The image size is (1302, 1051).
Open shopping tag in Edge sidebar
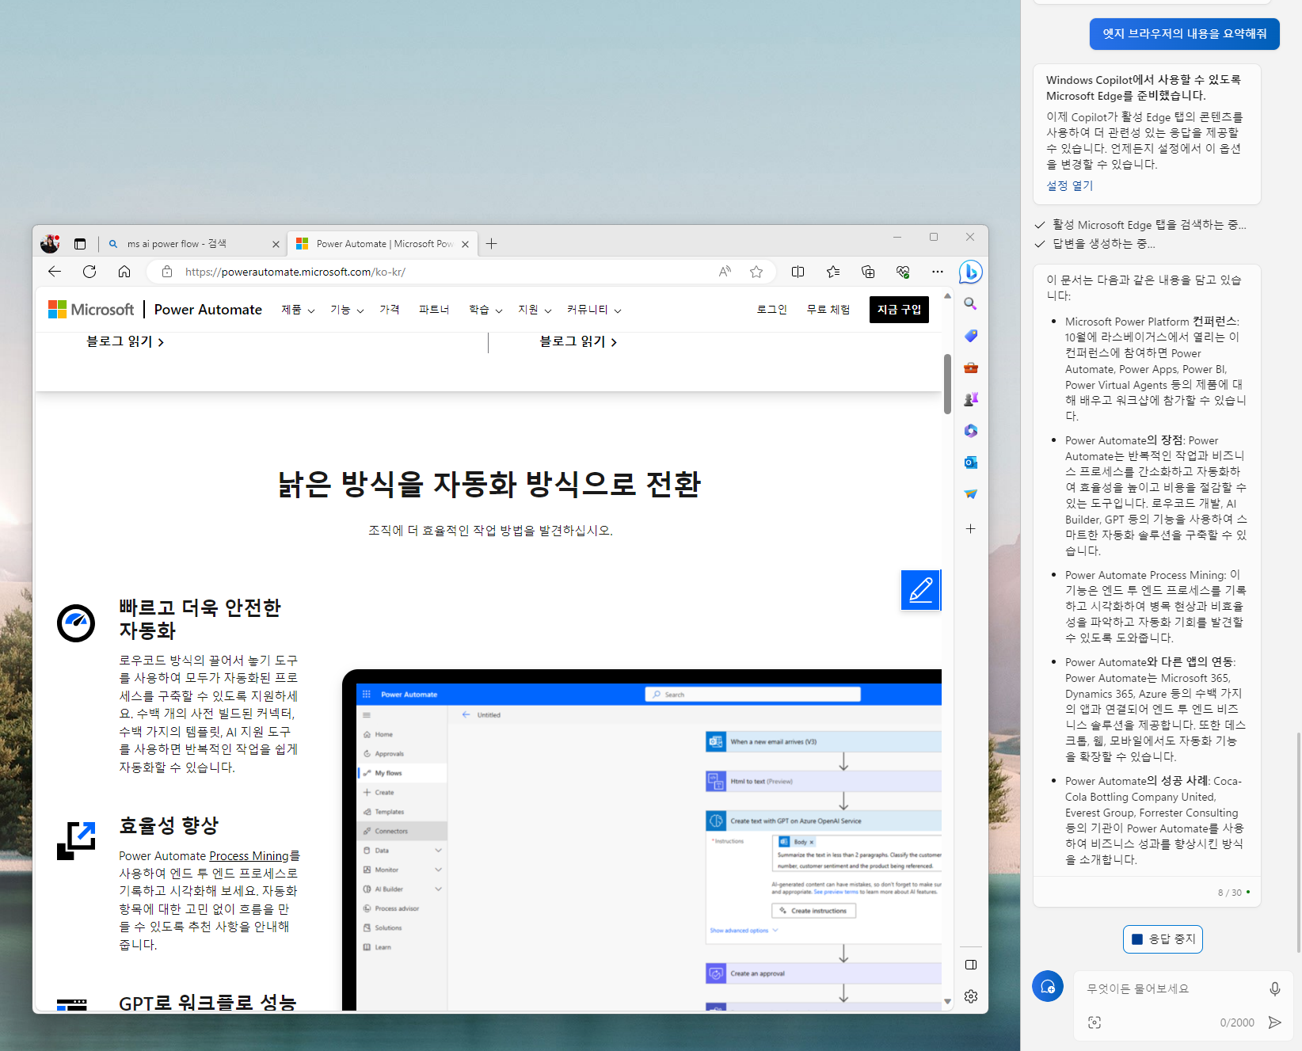970,336
